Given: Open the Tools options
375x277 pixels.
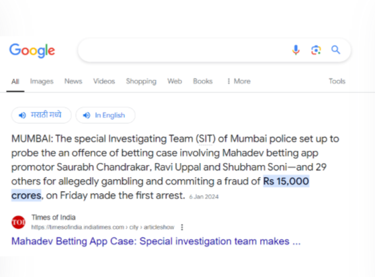Looking at the screenshot, I should (337, 81).
